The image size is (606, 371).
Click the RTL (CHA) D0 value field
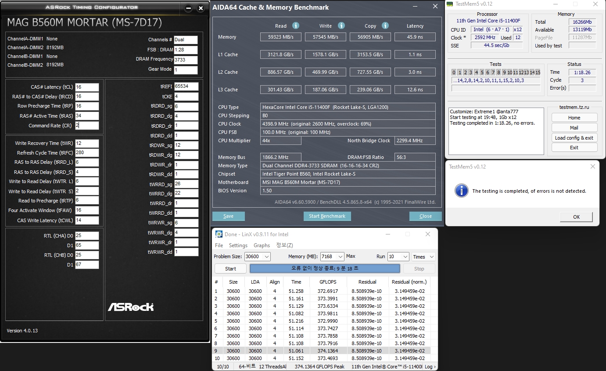tap(87, 236)
